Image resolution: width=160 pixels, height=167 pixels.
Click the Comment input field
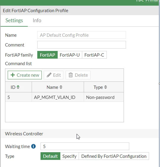click(x=82, y=45)
